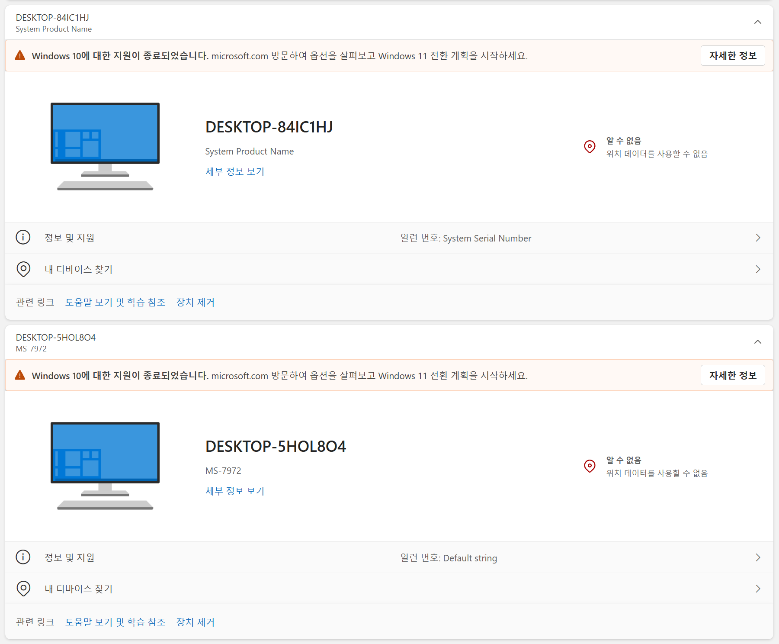Image resolution: width=779 pixels, height=644 pixels.
Task: Expand the Default string serial number row chevron
Action: point(758,557)
